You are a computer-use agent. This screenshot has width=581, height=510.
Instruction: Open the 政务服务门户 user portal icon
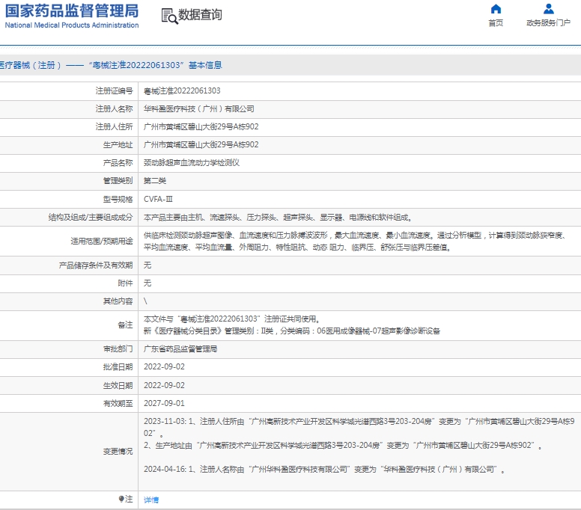point(548,9)
